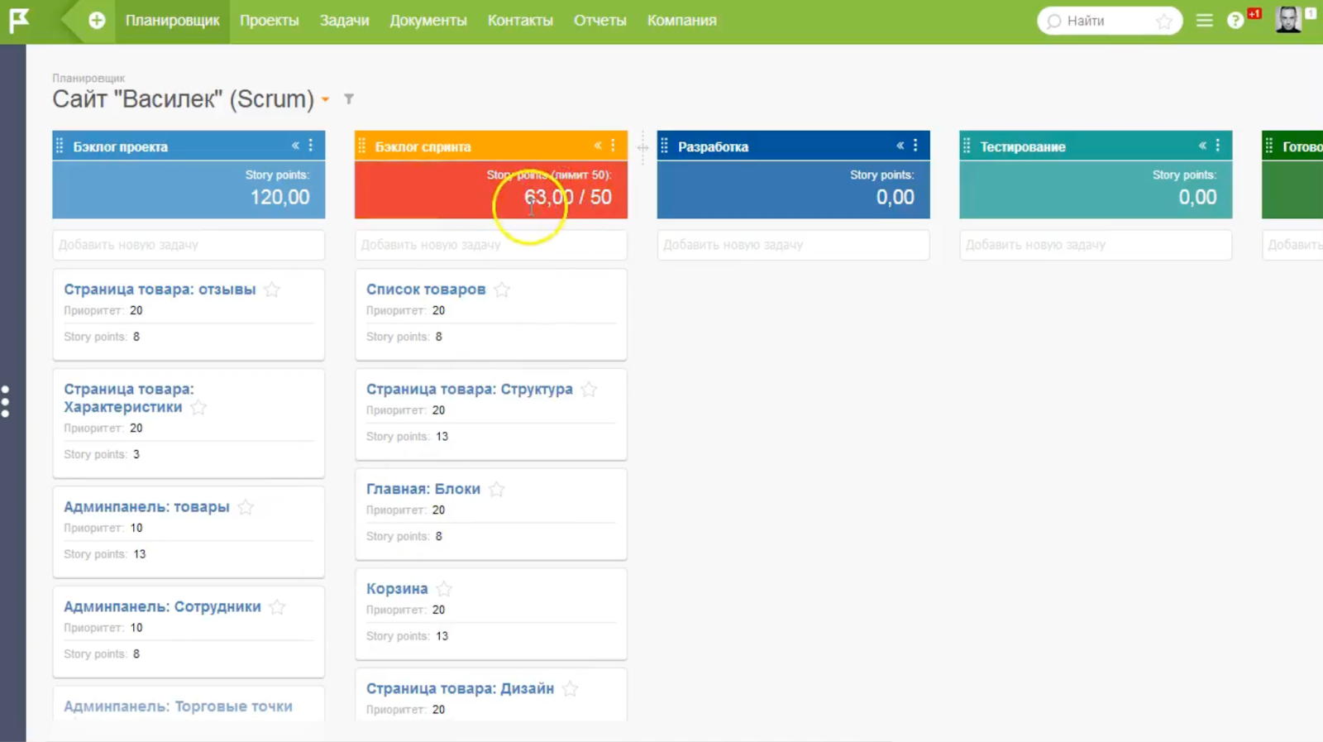The image size is (1323, 742).
Task: Open task Страница товара: Характеристики
Action: click(x=129, y=398)
